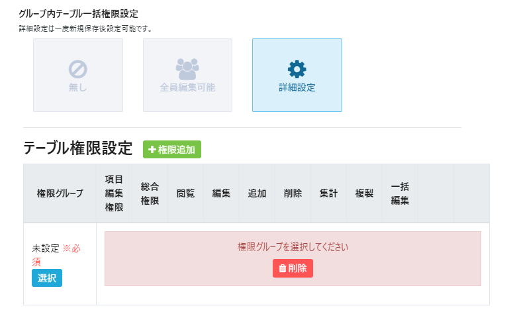Click the users icon for 全員編集可能
This screenshot has height=316, width=509.
pos(187,67)
